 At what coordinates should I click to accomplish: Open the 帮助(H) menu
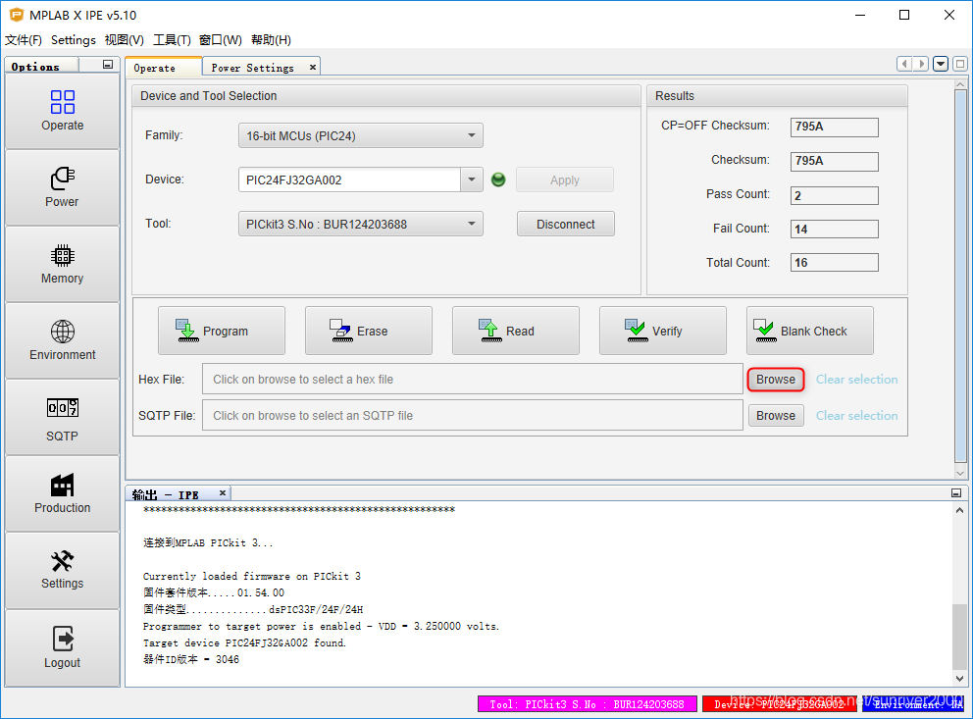[x=271, y=39]
